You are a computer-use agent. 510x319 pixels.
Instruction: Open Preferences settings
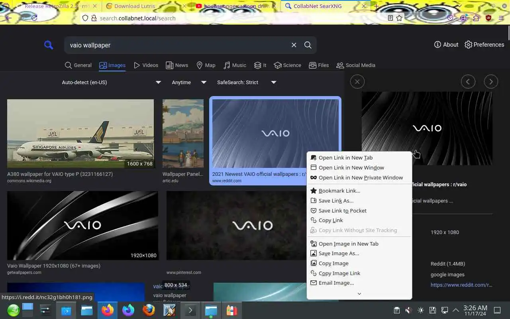(x=484, y=45)
